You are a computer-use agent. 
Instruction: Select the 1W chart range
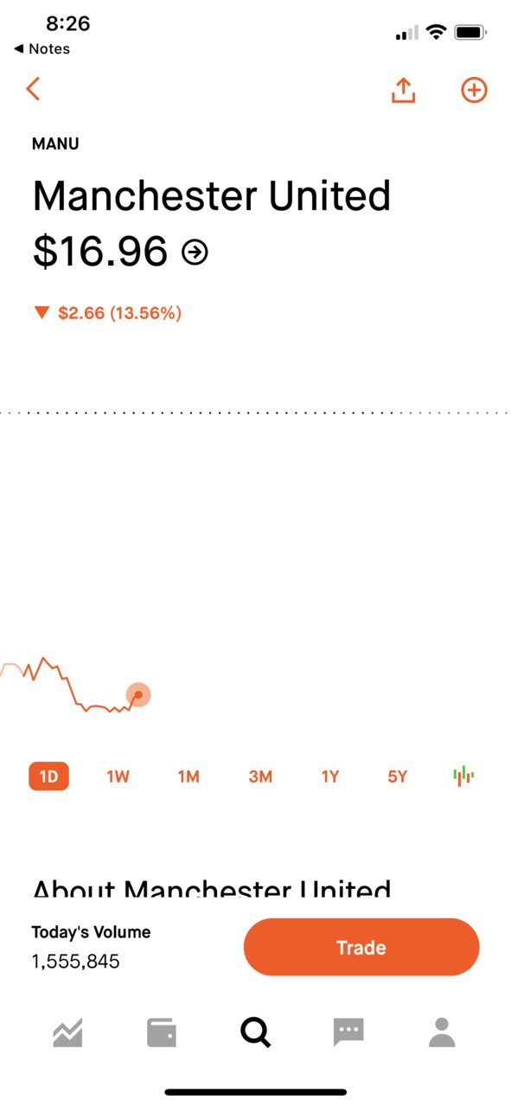[x=118, y=777]
